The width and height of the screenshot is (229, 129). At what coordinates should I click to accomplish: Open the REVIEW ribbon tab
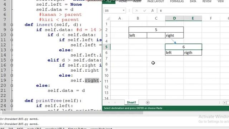point(207,1)
